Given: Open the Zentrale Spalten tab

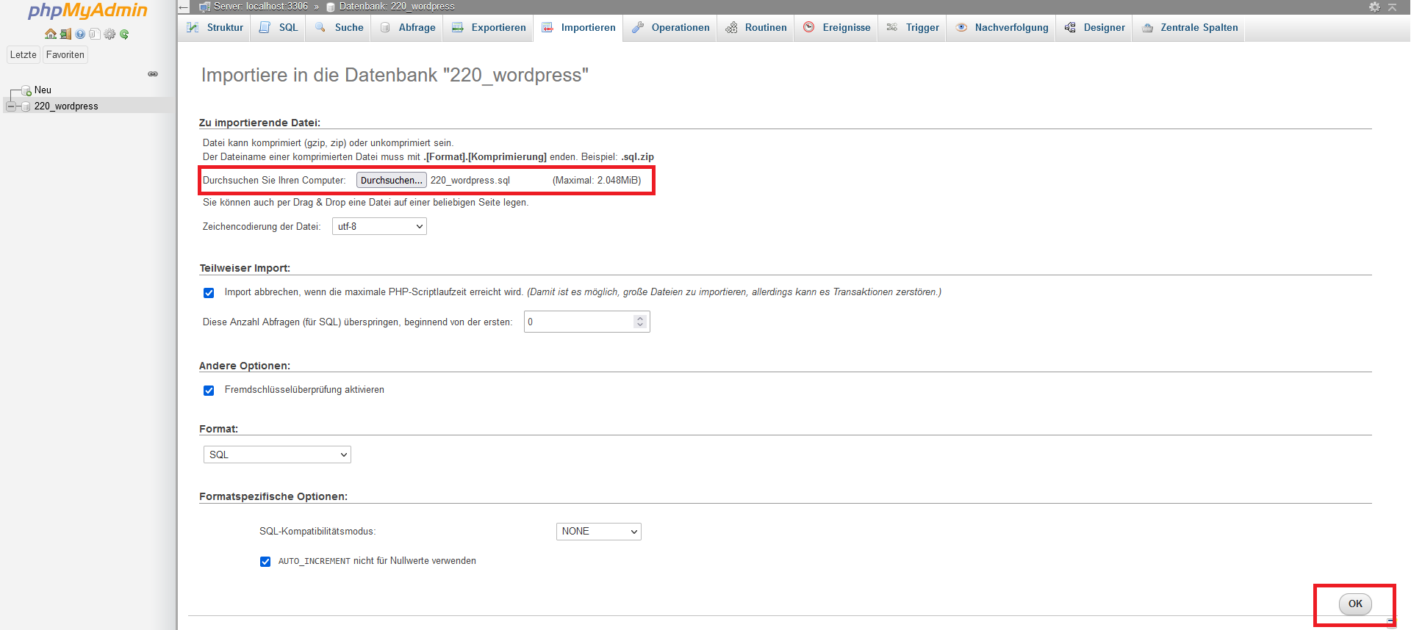Looking at the screenshot, I should pos(1190,28).
